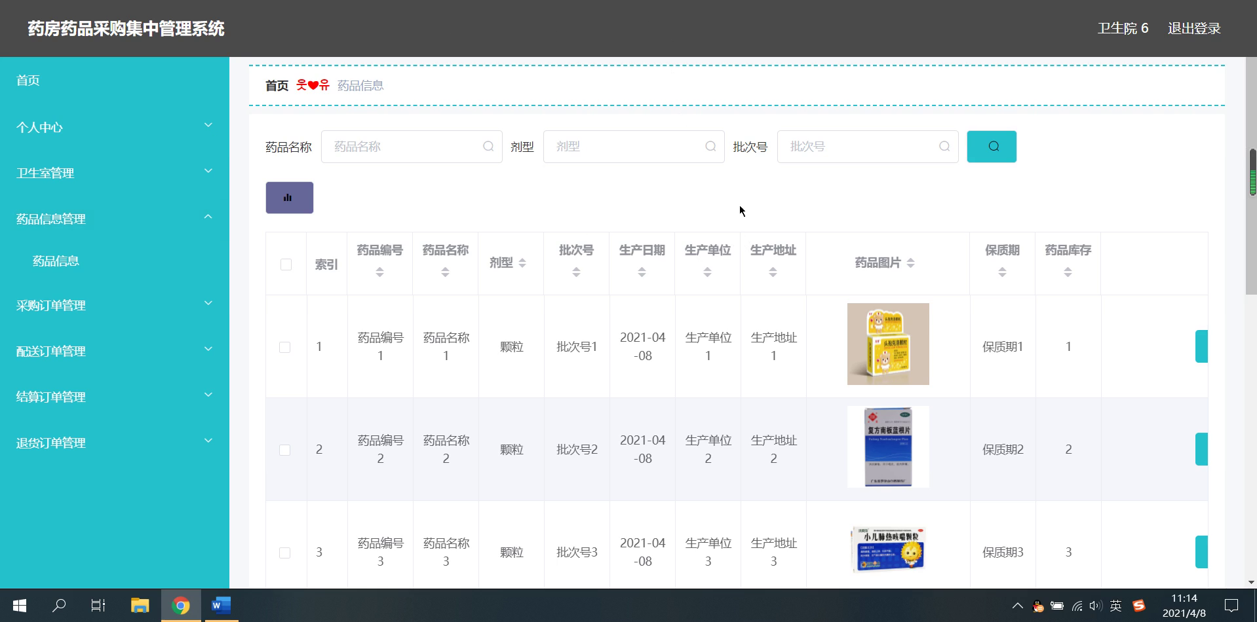The height and width of the screenshot is (622, 1257).
Task: Click the bar chart statistics button
Action: click(x=289, y=198)
